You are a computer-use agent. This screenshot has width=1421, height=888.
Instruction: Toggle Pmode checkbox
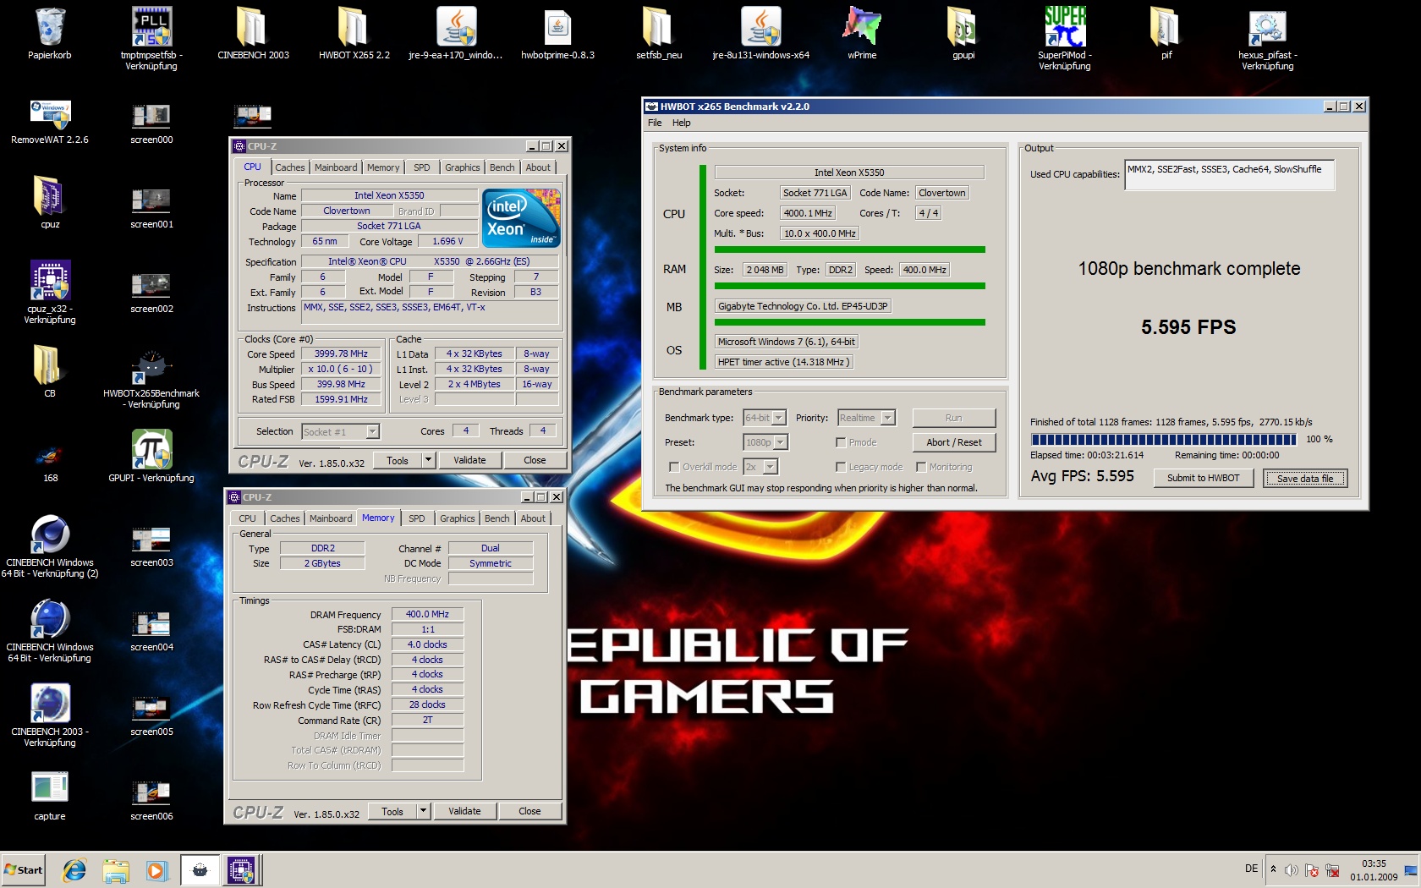point(841,442)
